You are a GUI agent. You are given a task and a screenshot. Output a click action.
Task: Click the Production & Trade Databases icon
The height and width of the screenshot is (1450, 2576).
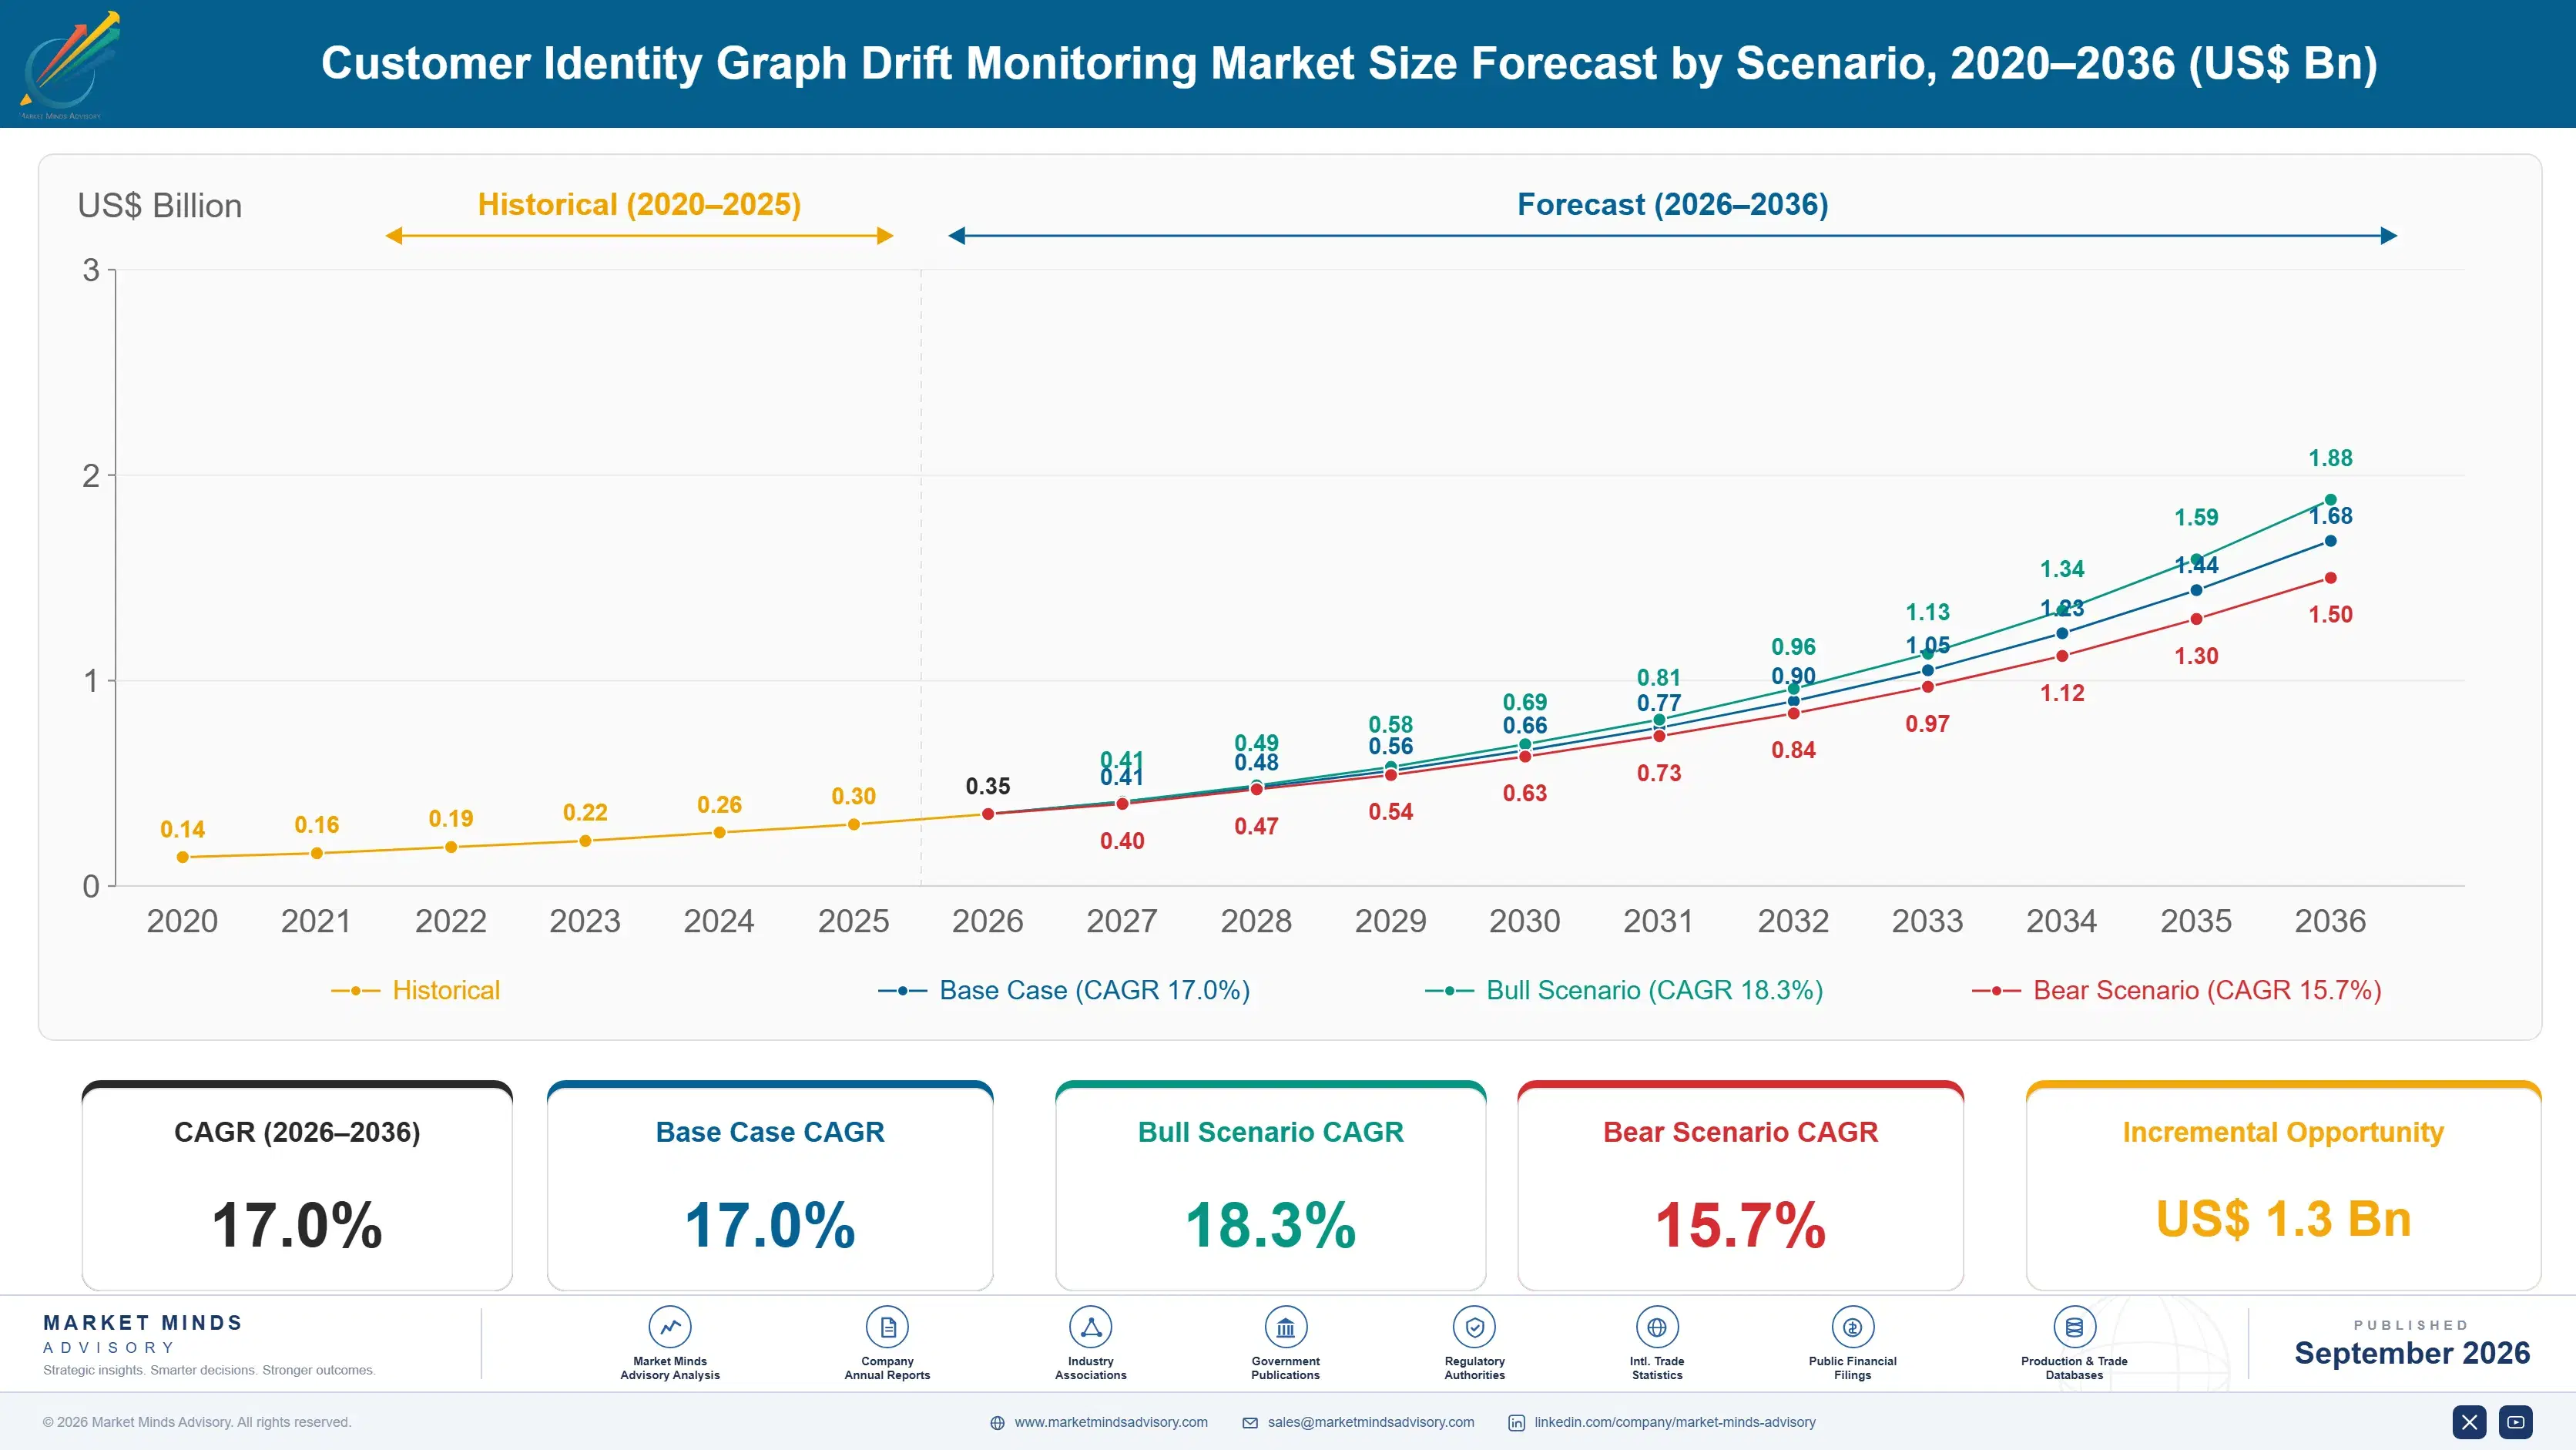pos(2074,1327)
